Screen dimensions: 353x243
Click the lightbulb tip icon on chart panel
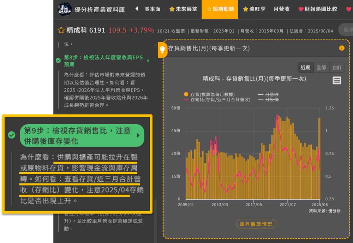(x=162, y=49)
